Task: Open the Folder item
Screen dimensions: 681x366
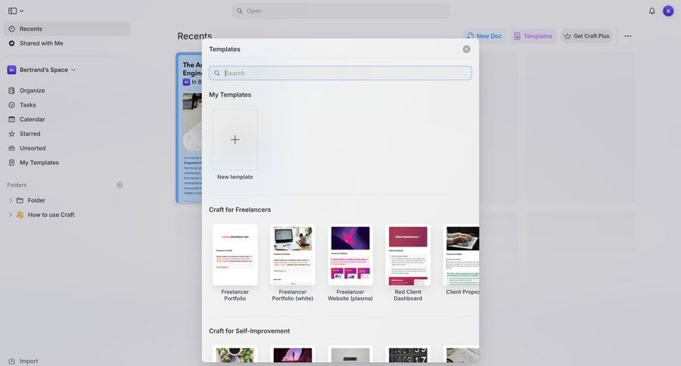Action: coord(36,200)
